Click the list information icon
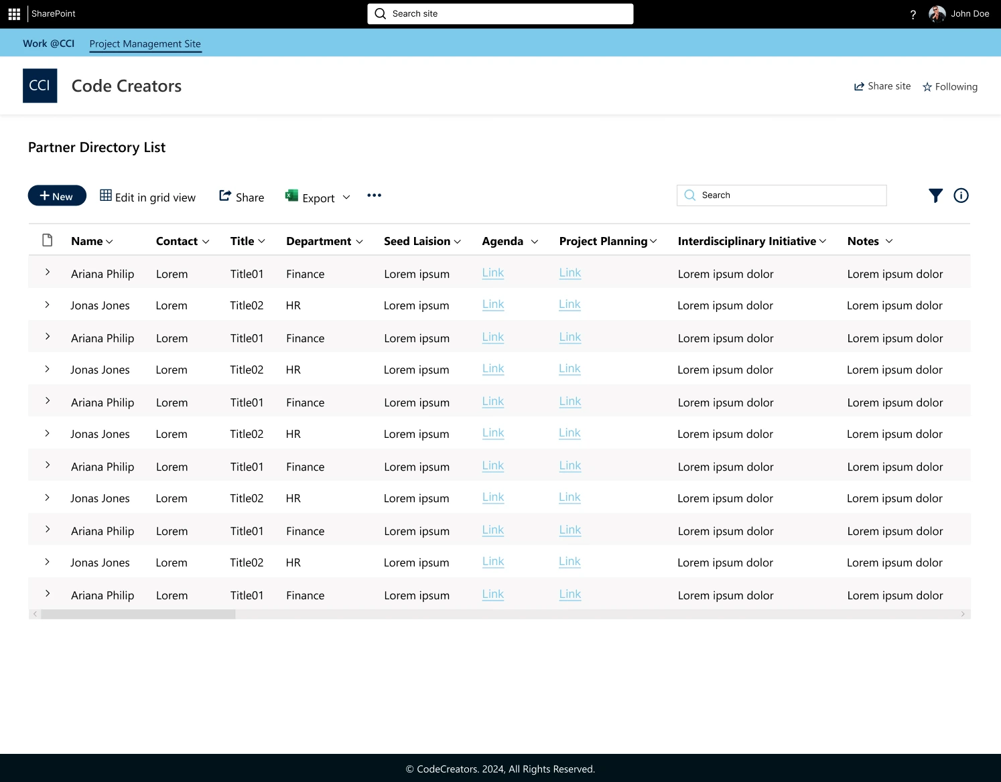The height and width of the screenshot is (782, 1001). click(x=961, y=195)
